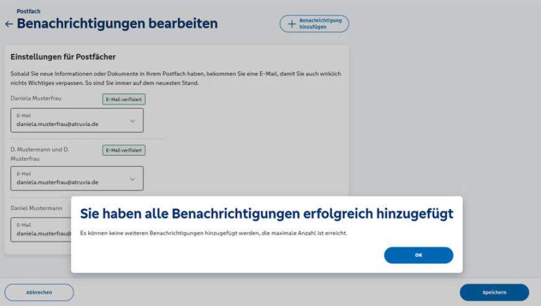Click the Benachrichtigung hinzufügen button

coord(314,24)
